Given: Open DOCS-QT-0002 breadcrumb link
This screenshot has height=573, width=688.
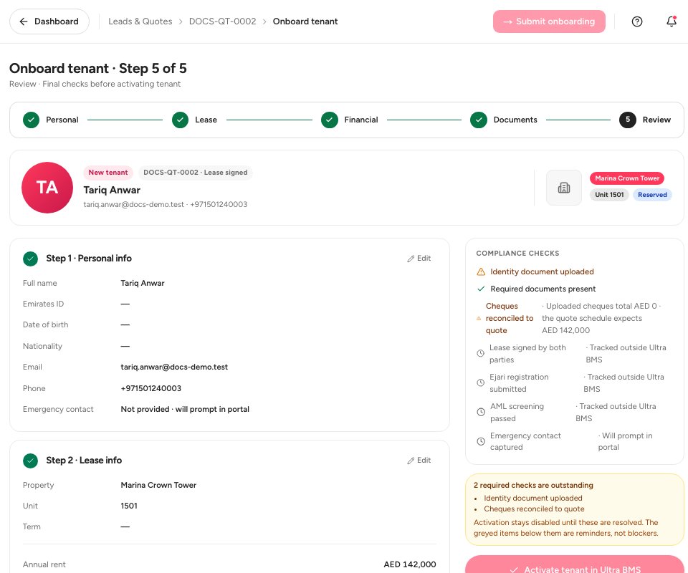Looking at the screenshot, I should point(222,21).
